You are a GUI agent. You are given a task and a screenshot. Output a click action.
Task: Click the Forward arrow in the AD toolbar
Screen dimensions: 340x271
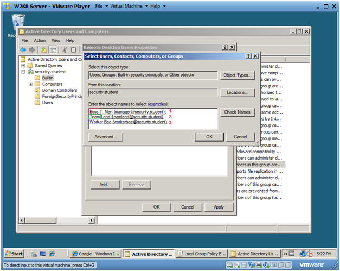[x=31, y=50]
